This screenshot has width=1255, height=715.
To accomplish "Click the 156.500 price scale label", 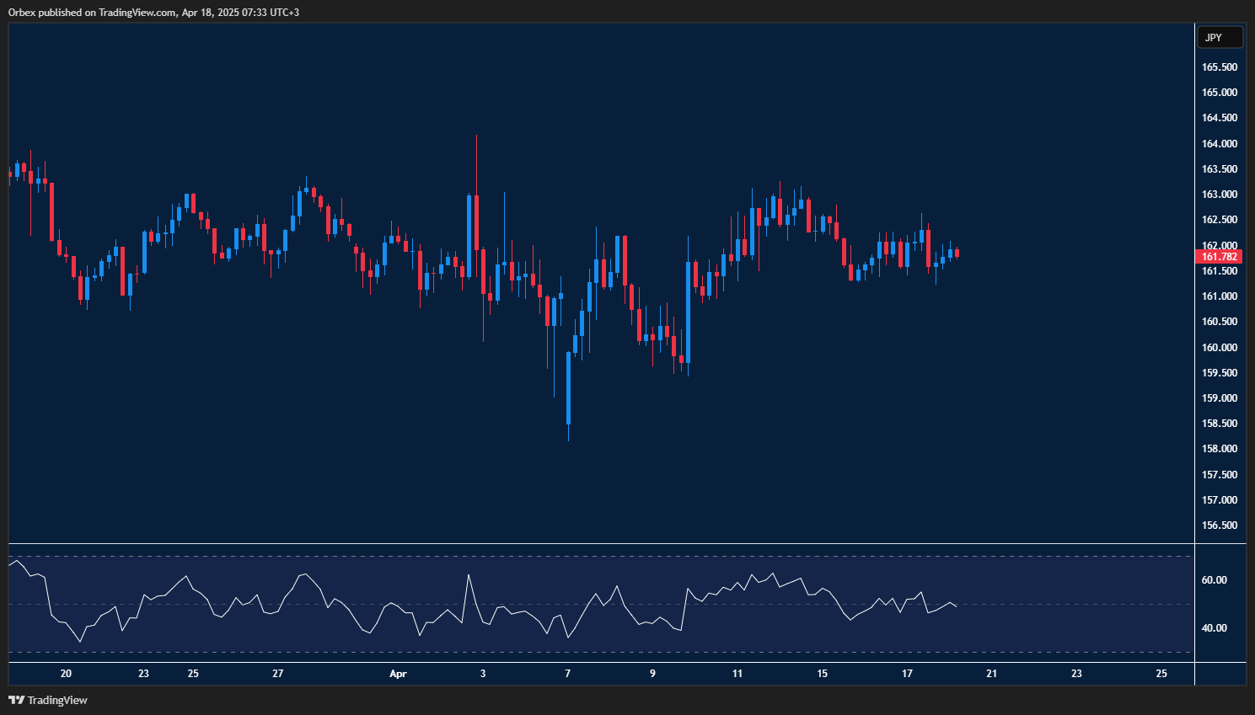I will click(x=1219, y=526).
